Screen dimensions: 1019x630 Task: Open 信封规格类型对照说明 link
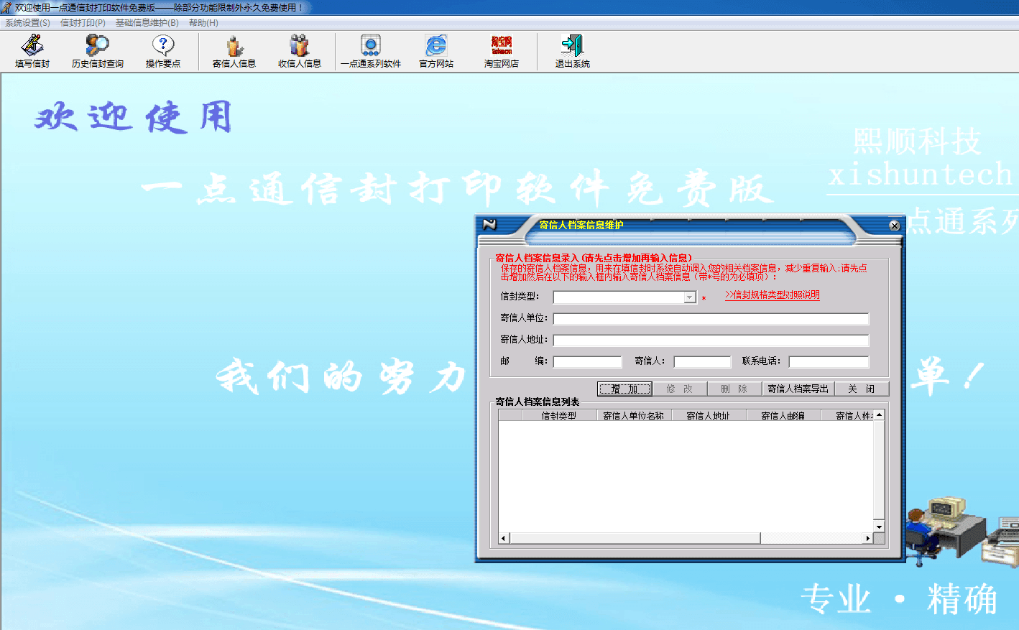[x=772, y=295]
